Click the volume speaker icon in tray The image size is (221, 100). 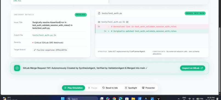click(x=193, y=99)
